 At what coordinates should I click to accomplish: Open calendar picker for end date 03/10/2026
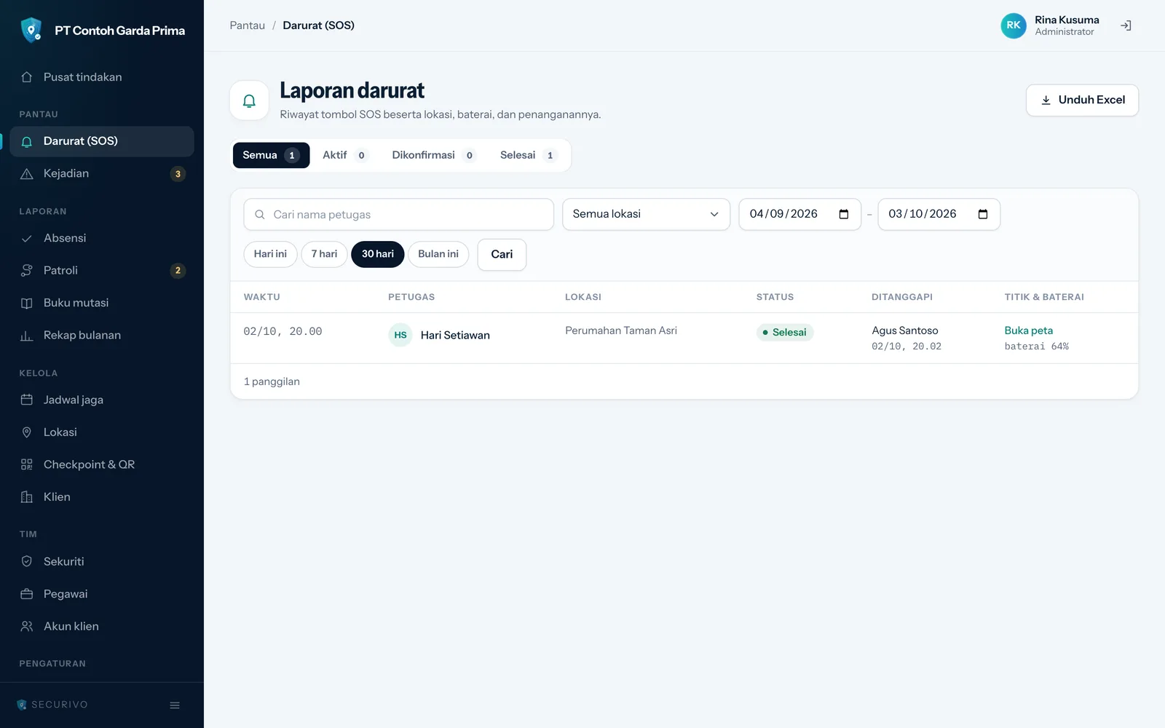coord(983,214)
